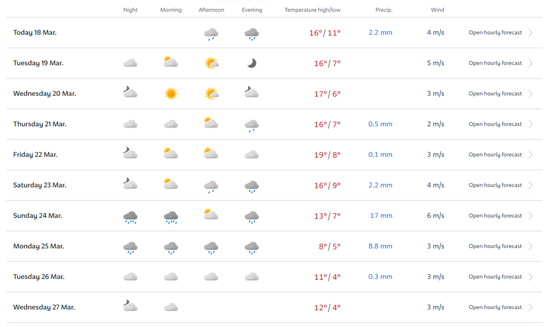Click Tuesday 26 Mar. afternoon cloud icon
Viewport: 546px width, 327px height.
coord(211,277)
